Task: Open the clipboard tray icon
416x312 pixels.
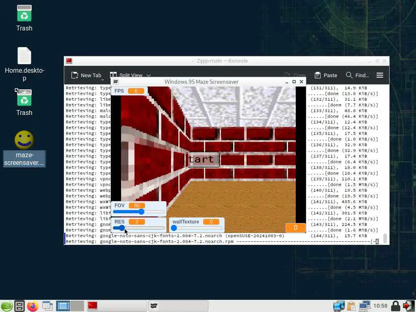Action: click(x=351, y=306)
